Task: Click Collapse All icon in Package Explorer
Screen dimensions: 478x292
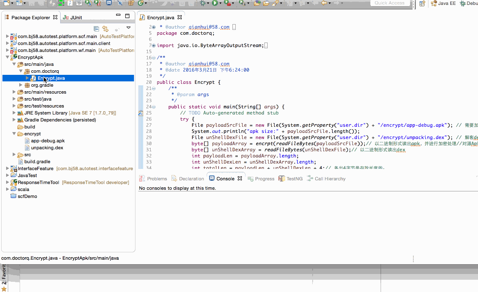Action: (97, 29)
